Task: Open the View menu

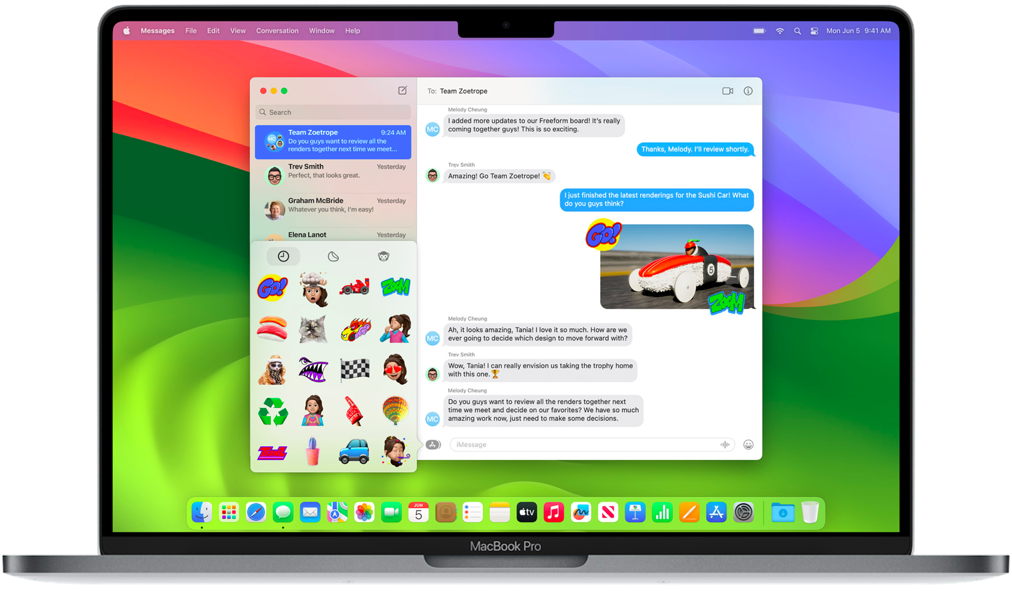Action: pyautogui.click(x=238, y=31)
